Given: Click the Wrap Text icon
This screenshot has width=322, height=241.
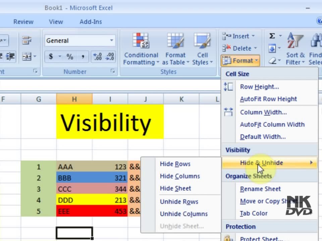Looking at the screenshot, I should click(27, 41).
